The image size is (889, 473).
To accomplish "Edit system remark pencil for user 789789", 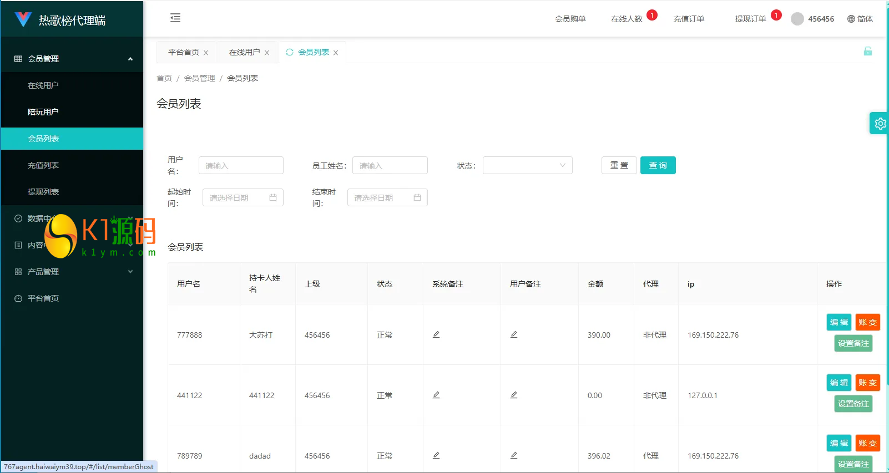I will tap(436, 455).
